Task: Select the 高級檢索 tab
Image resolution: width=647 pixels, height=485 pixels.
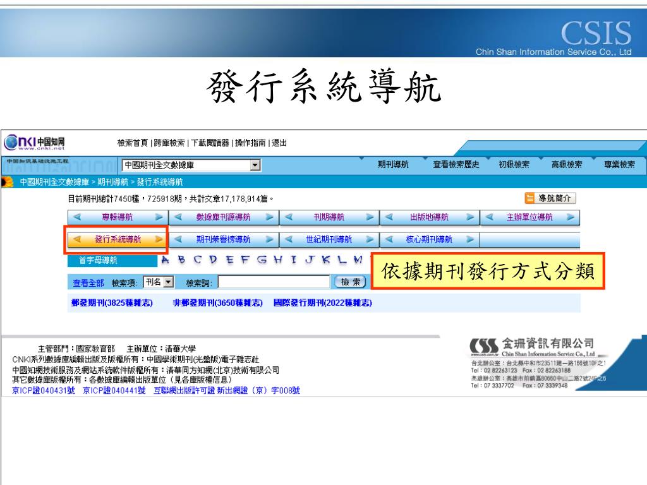Action: (x=567, y=165)
